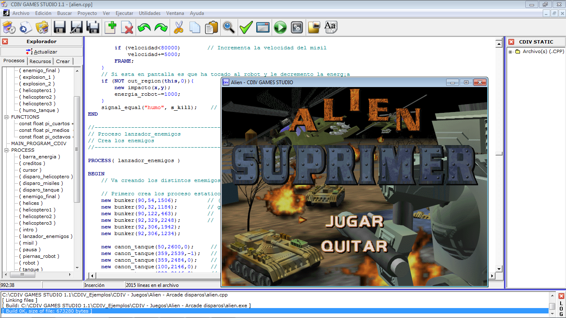
Task: Open the Ejecutar menu
Action: click(x=124, y=13)
